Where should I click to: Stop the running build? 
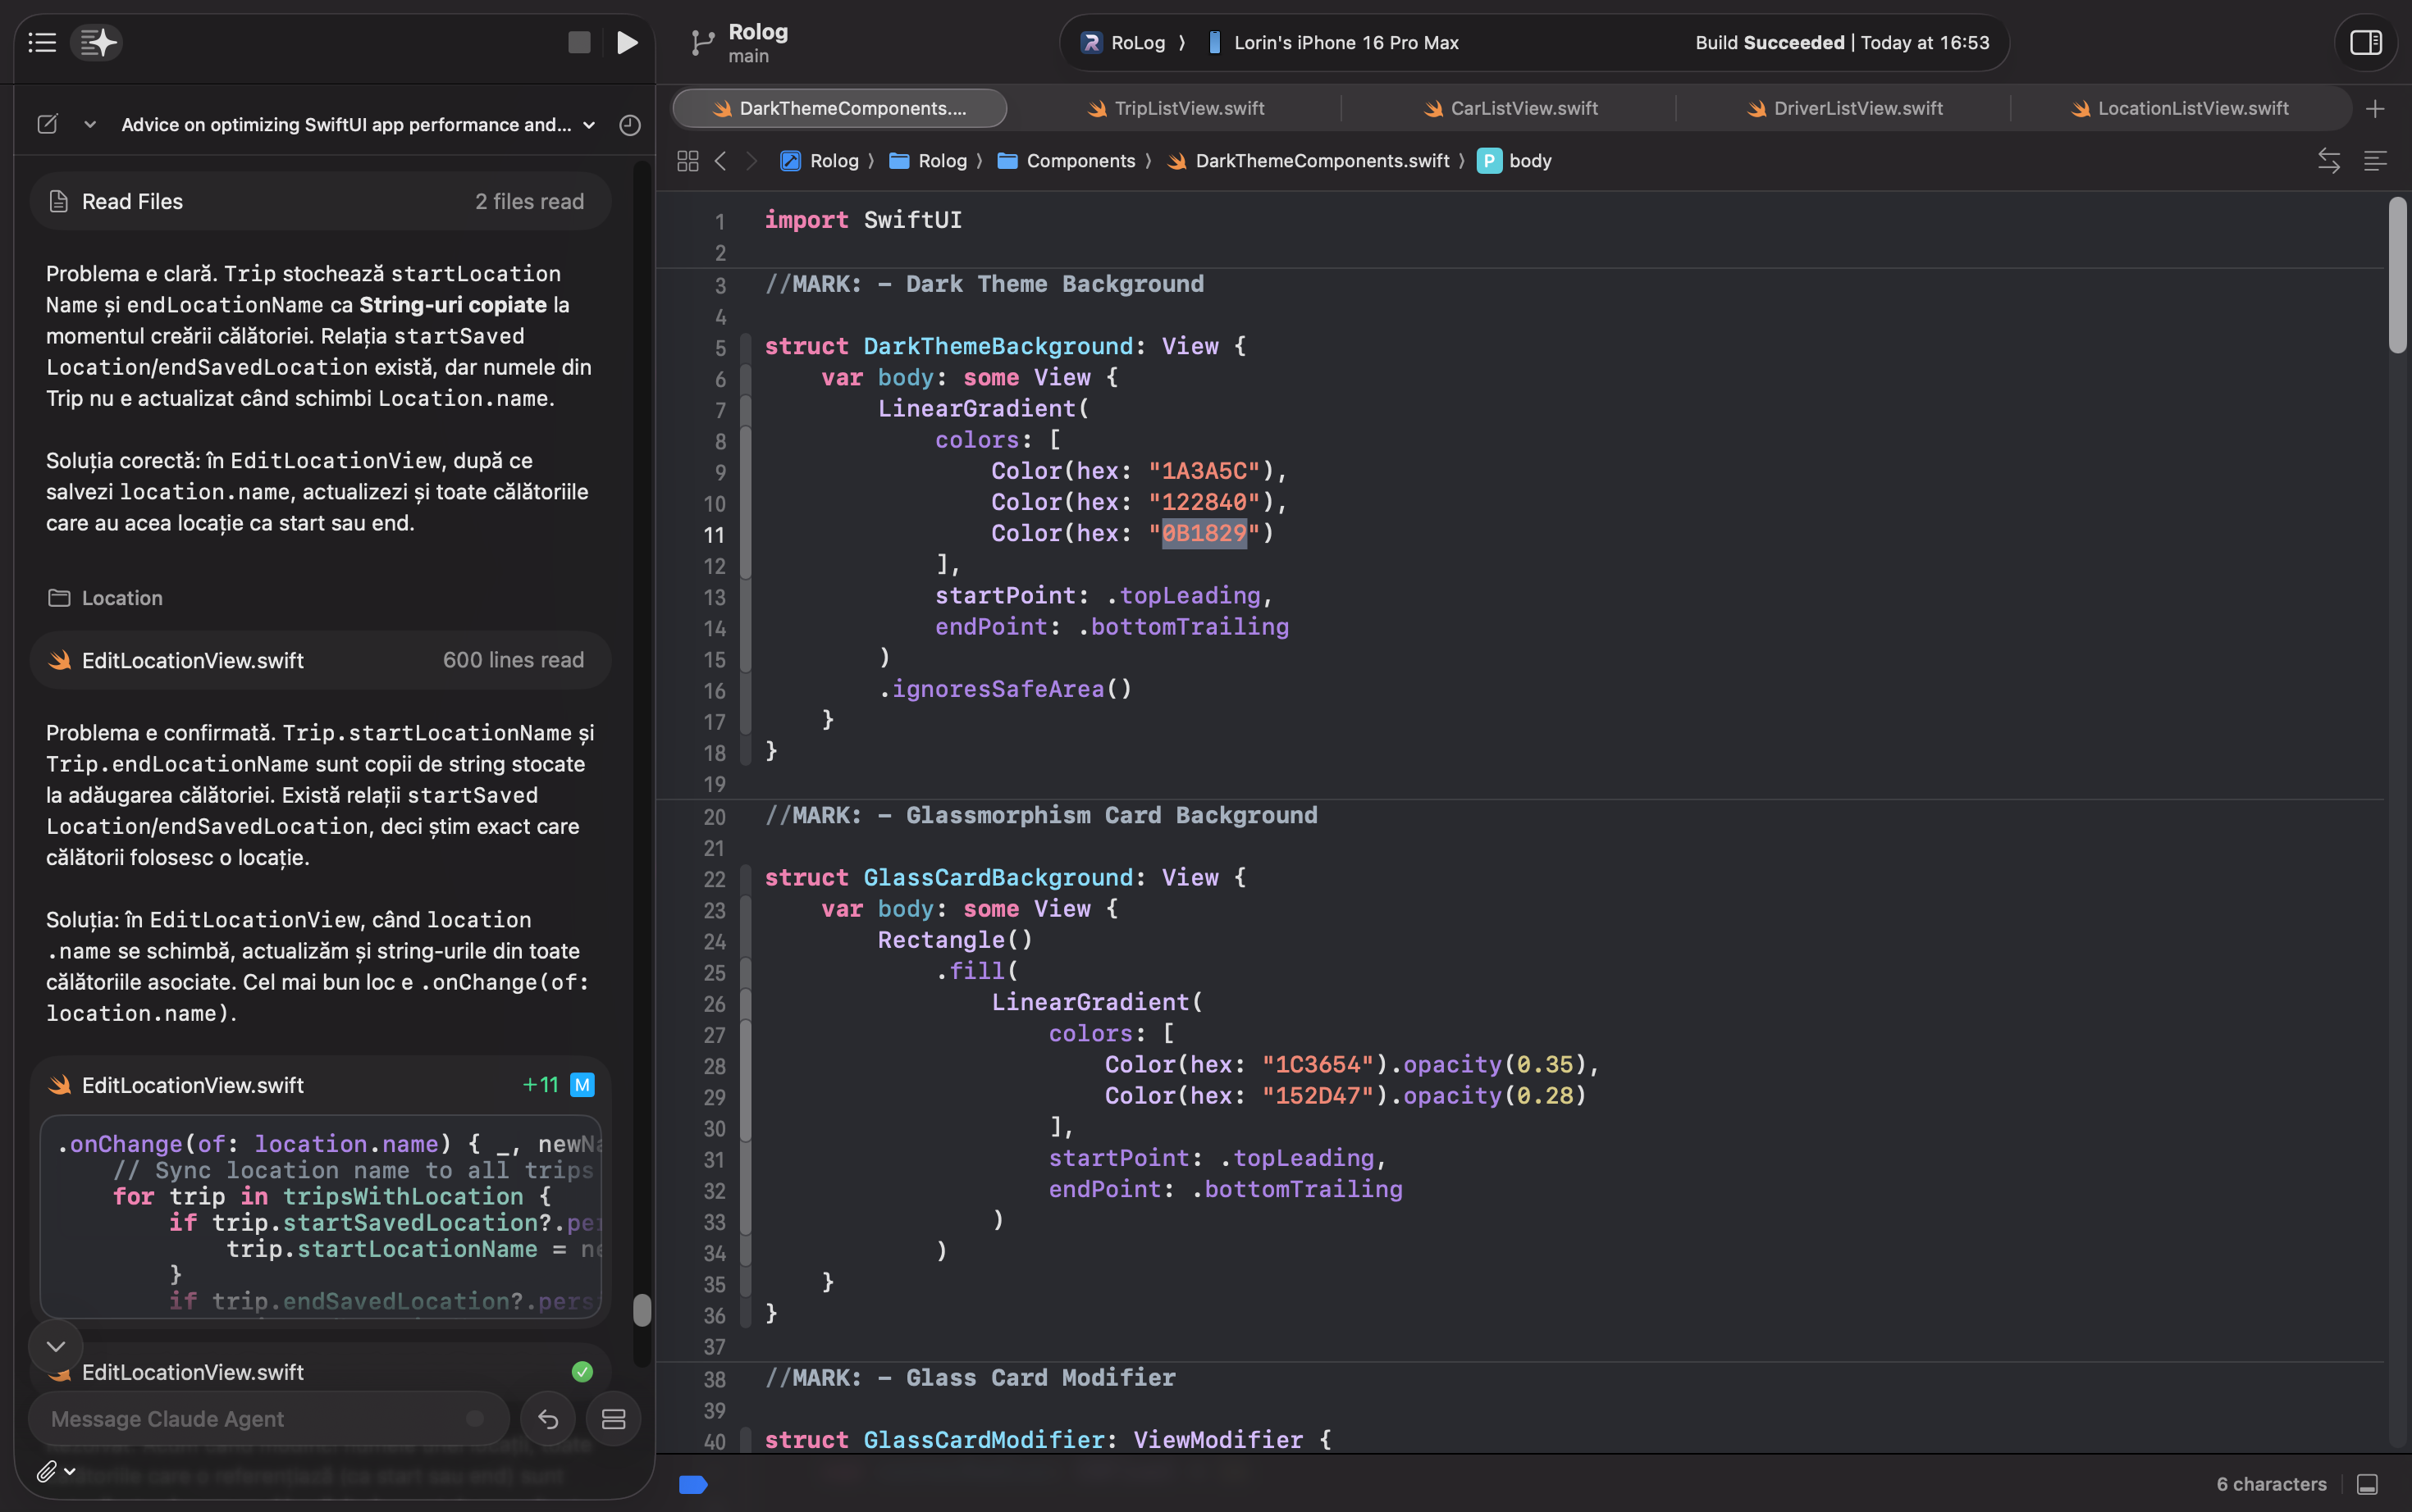pos(578,42)
